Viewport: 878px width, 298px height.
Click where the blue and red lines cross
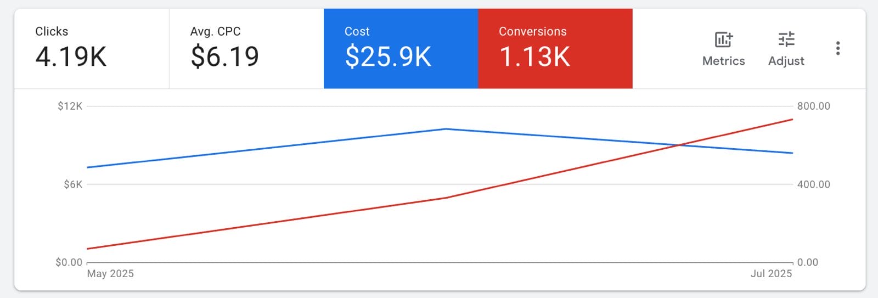click(x=679, y=145)
